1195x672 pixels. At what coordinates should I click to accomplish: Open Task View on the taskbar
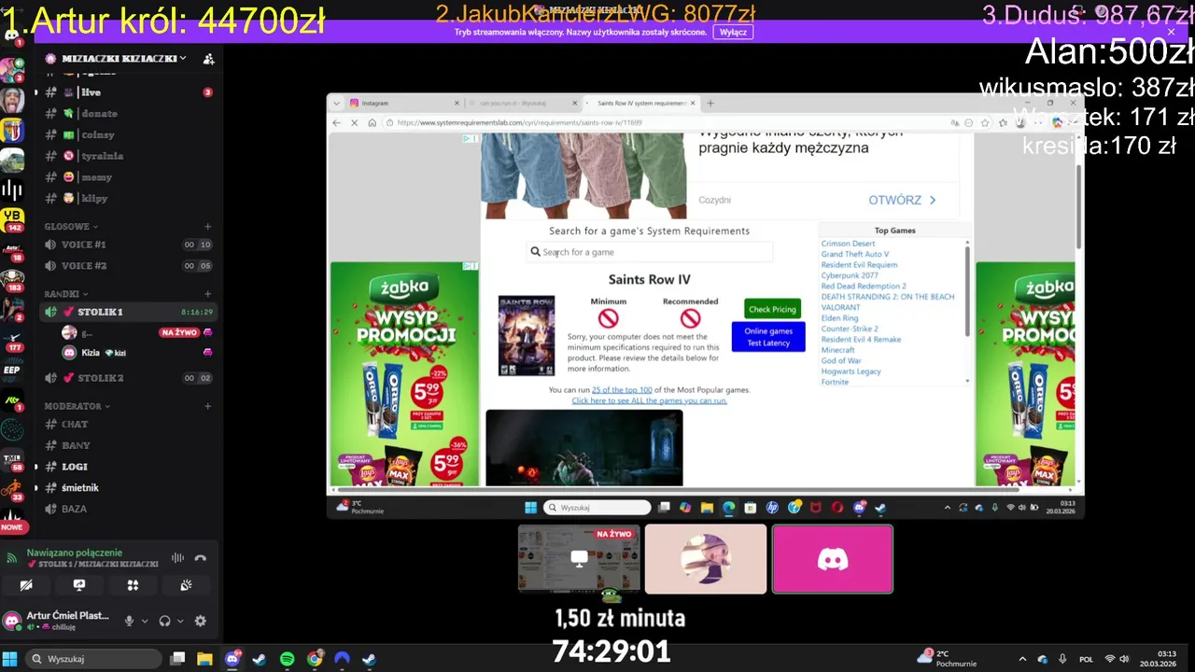177,659
